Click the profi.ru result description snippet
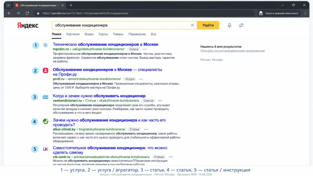This screenshot has height=176, width=313. 116,86
